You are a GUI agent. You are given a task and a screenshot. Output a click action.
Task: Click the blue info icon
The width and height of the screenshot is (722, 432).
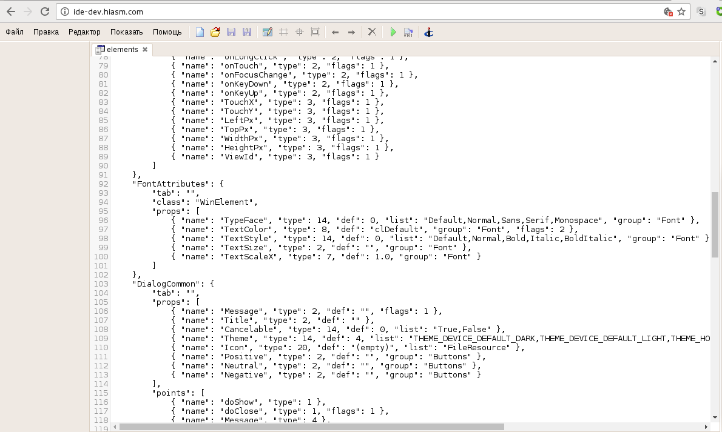tap(429, 32)
